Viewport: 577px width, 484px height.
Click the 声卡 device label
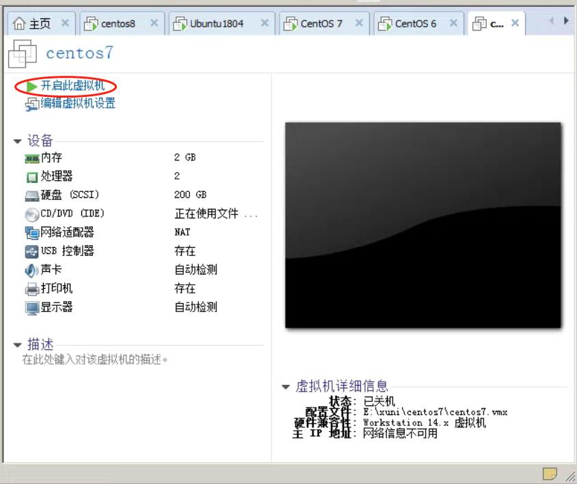tap(51, 270)
